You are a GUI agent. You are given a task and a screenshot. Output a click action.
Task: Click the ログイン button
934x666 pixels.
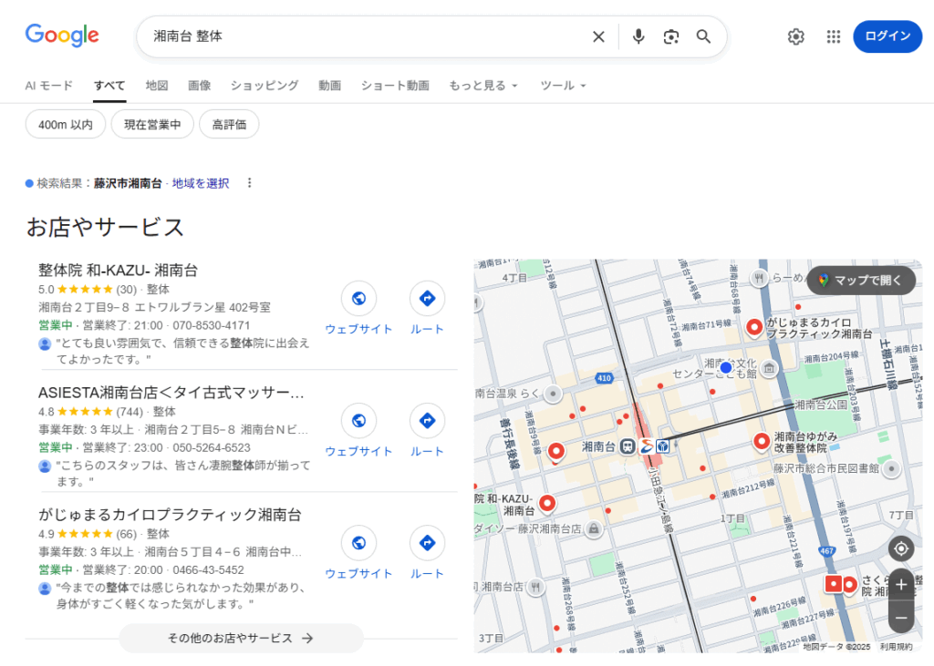(x=887, y=36)
